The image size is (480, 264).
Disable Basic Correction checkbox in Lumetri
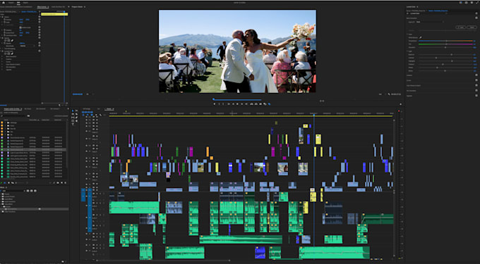476,18
